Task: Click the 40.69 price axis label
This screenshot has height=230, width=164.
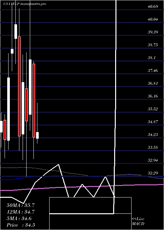Action: (x=153, y=7)
